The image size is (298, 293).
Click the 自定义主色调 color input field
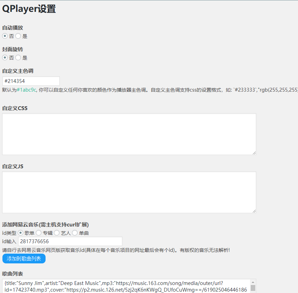[x=31, y=81]
